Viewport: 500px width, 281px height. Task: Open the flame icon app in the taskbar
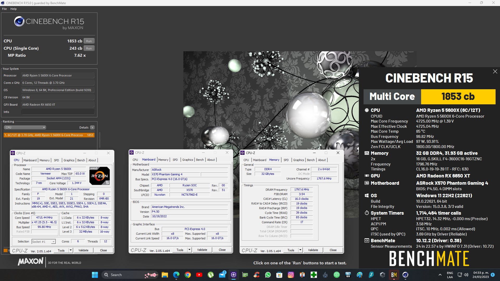click(325, 275)
